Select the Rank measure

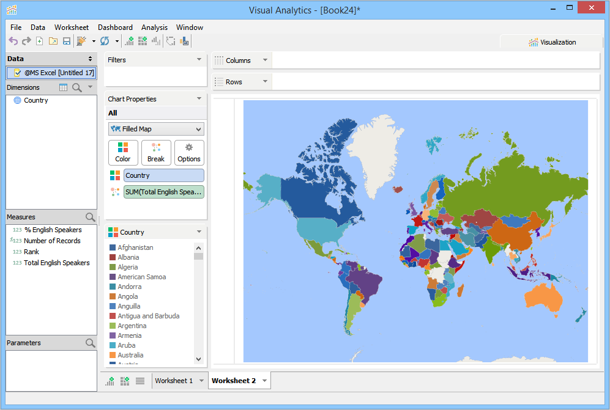point(32,252)
